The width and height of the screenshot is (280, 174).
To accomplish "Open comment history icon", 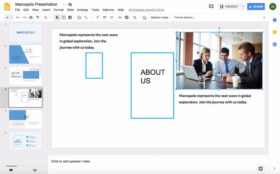I will pos(211,7).
